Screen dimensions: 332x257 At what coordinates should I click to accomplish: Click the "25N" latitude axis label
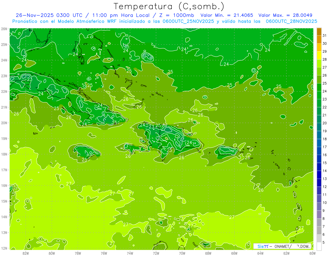(x=4, y=45)
